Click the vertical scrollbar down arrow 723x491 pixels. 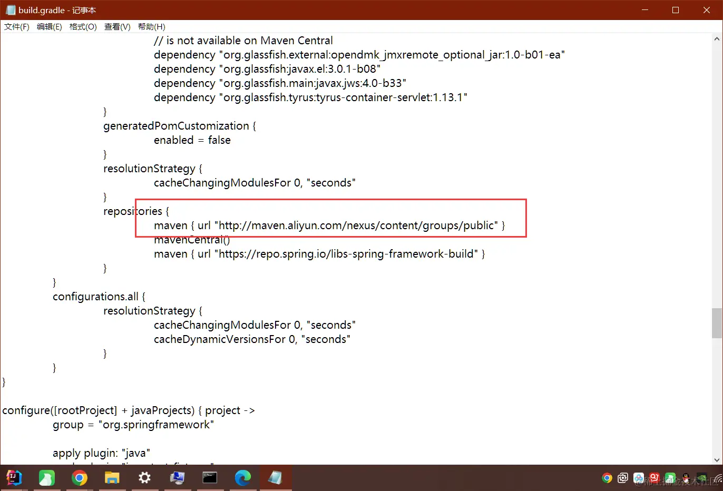coord(717,459)
